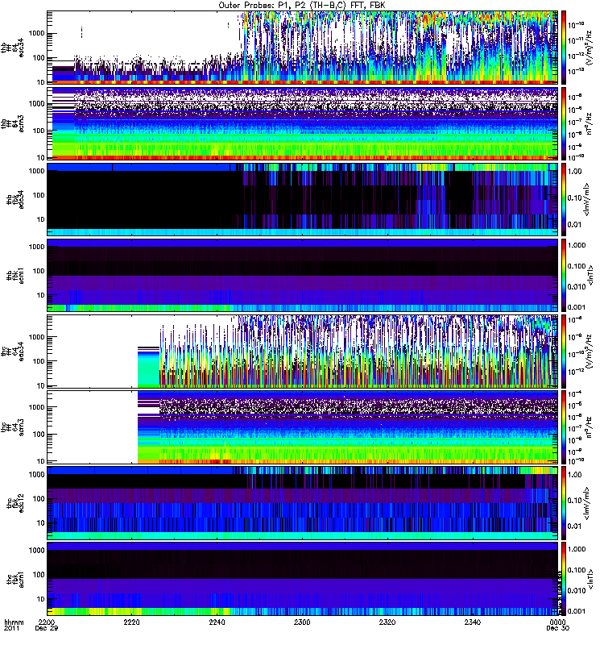Click the 2320 time axis label
Image resolution: width=604 pixels, height=645 pixels.
pos(387,622)
